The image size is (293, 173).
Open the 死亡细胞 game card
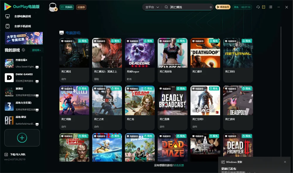coord(74,108)
